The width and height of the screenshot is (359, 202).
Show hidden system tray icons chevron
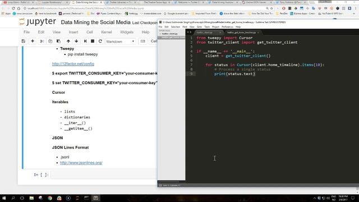[x=315, y=198]
